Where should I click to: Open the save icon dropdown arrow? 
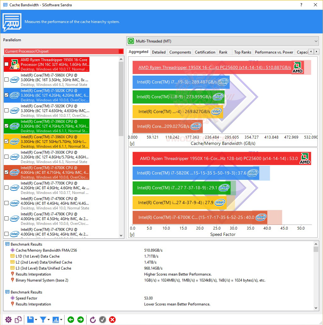coord(36,320)
